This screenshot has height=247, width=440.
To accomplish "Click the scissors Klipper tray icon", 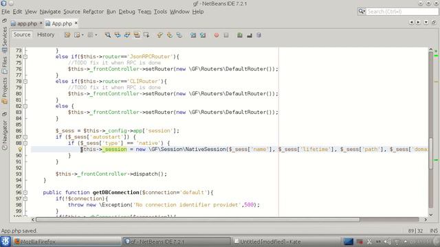I will [x=369, y=242].
